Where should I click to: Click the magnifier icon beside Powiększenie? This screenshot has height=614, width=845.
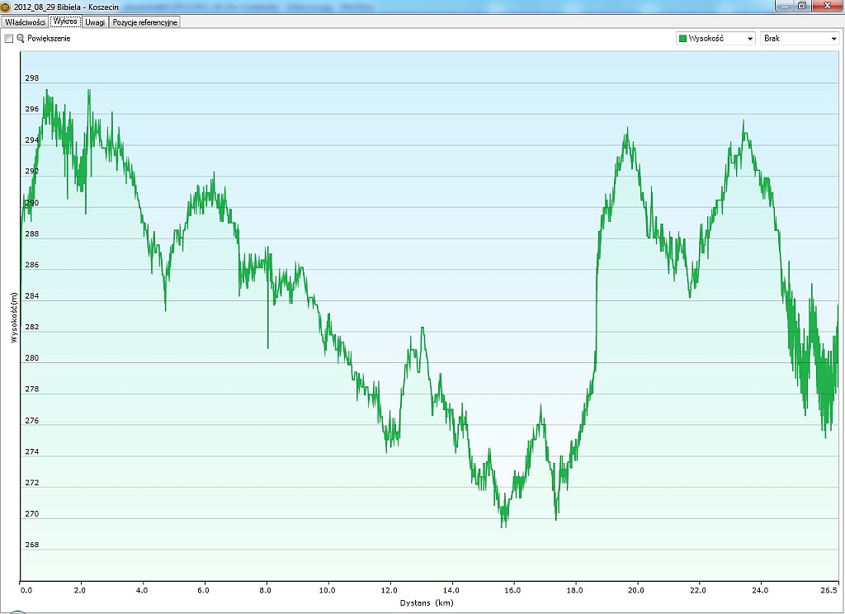click(21, 39)
